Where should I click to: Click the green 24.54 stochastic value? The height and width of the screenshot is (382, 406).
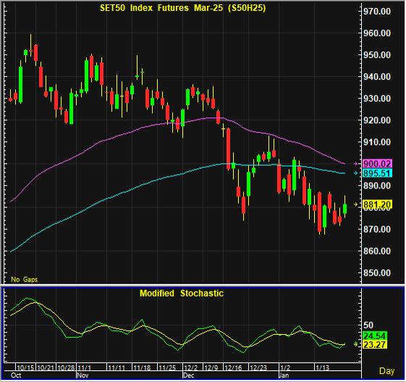[x=375, y=336]
